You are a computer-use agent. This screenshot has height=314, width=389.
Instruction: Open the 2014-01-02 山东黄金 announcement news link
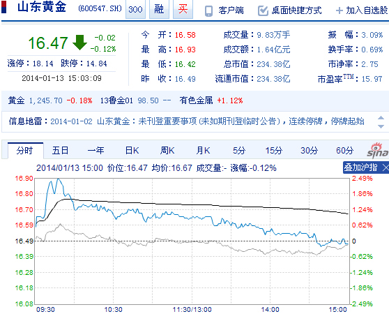tap(207, 121)
